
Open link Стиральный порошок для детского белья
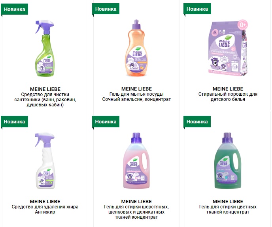228,96
